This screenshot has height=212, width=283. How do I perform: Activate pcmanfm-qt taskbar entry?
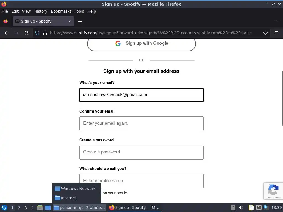(79, 208)
